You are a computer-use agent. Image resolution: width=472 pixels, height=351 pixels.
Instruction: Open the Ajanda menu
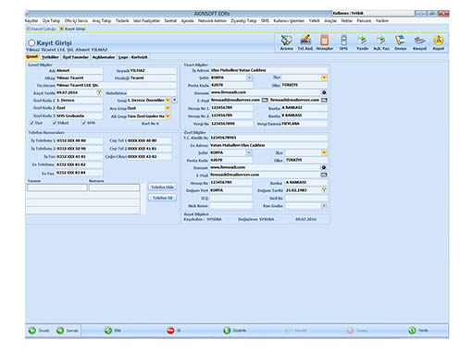point(187,20)
